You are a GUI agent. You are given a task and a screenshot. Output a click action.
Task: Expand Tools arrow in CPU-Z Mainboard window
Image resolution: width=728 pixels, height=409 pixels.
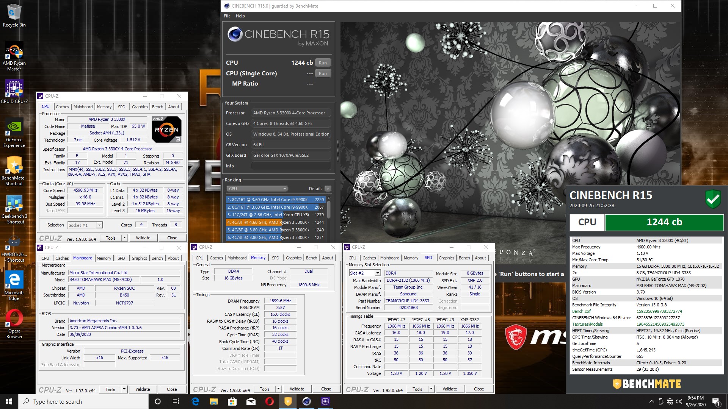pyautogui.click(x=124, y=389)
